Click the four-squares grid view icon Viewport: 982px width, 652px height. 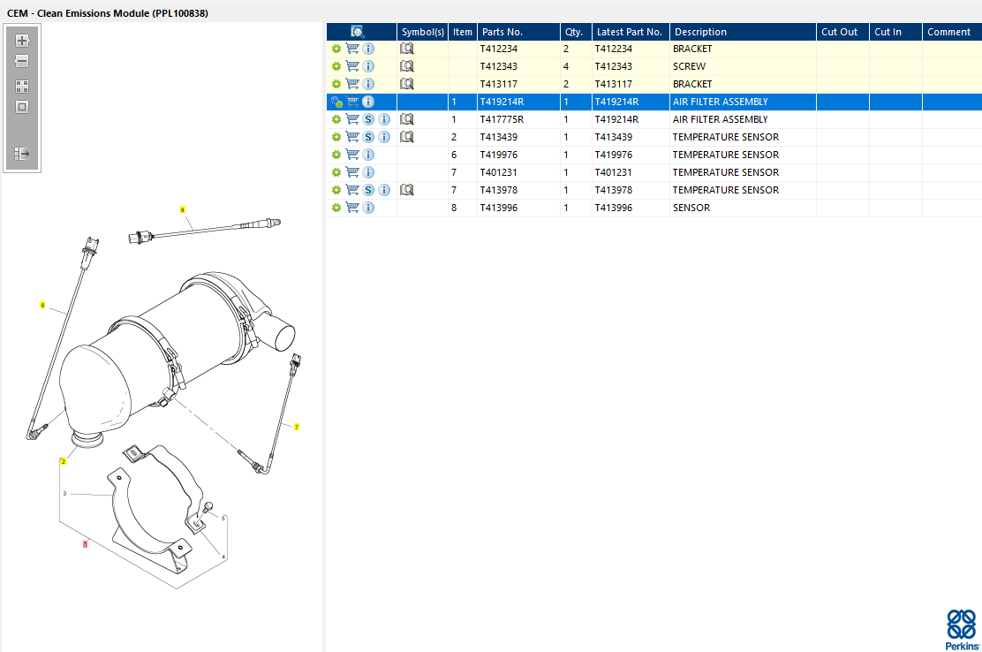[22, 87]
